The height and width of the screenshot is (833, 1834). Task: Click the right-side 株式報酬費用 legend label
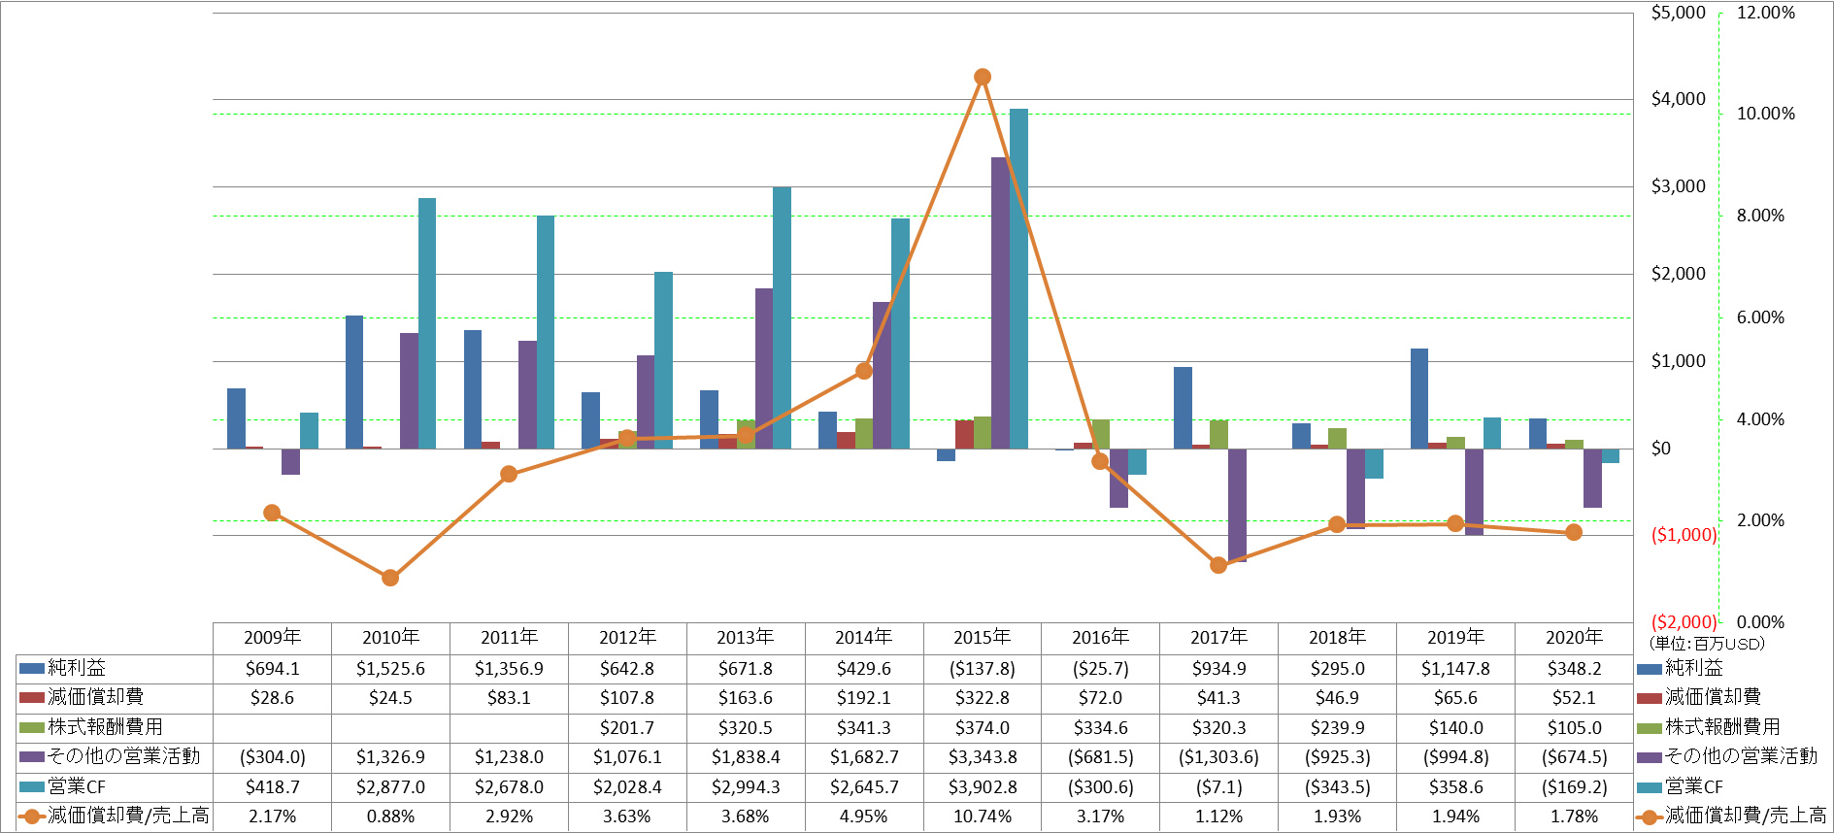[1722, 728]
